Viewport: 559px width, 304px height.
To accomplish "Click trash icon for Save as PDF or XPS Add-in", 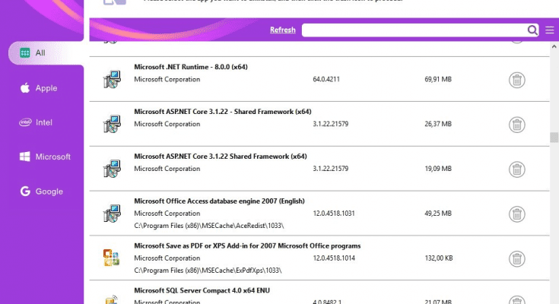I will tap(516, 258).
